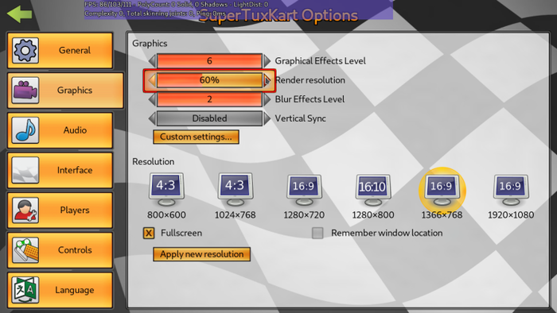Image resolution: width=557 pixels, height=313 pixels.
Task: Increase Graphical Effects Level with right arrow
Action: click(267, 61)
